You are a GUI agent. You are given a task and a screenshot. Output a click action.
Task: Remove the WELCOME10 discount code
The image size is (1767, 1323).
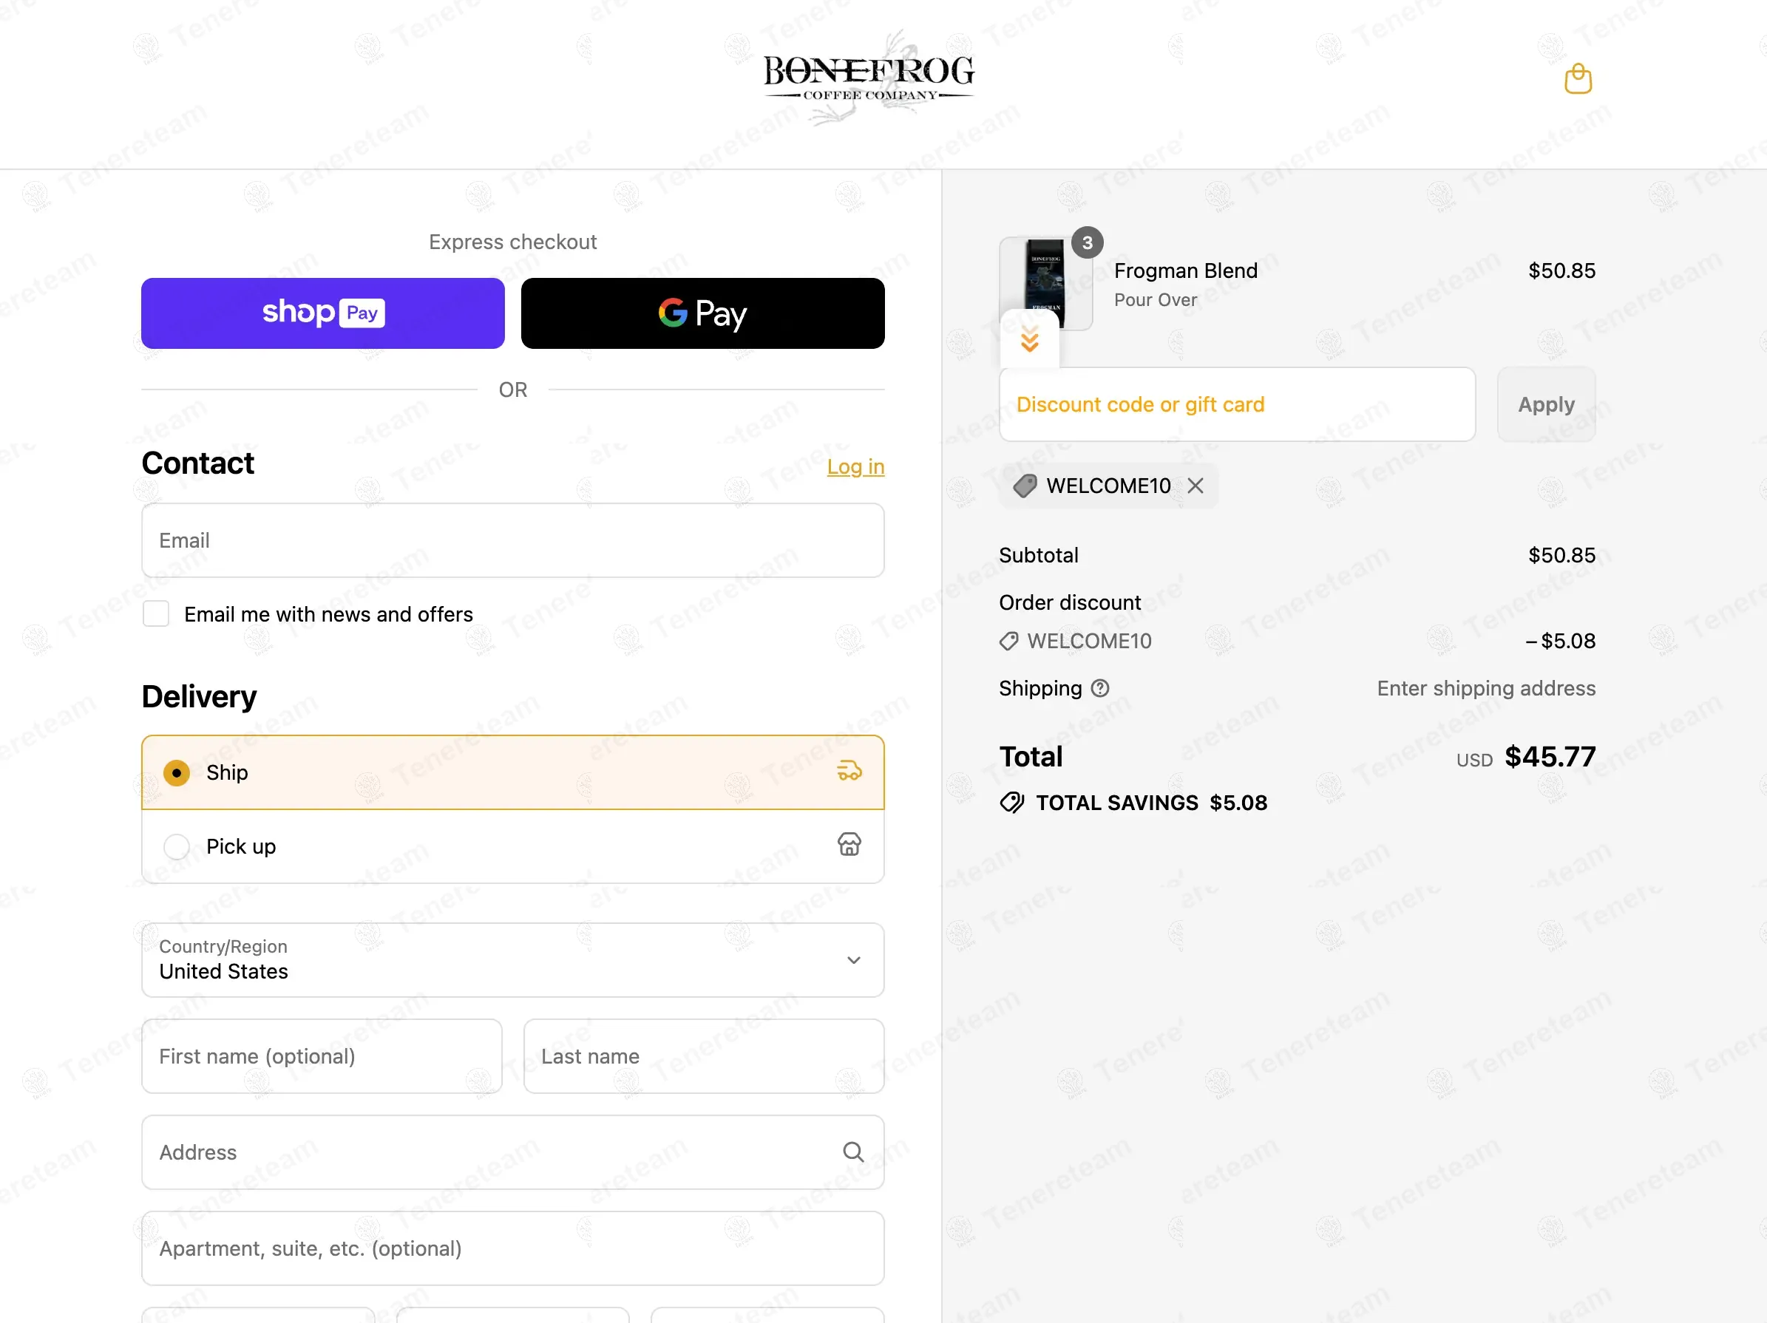point(1195,486)
